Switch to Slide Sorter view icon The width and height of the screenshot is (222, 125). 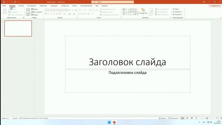point(187,118)
